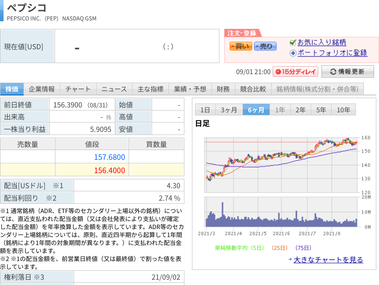Select the 10年 chart range
The height and width of the screenshot is (285, 379).
click(x=344, y=110)
